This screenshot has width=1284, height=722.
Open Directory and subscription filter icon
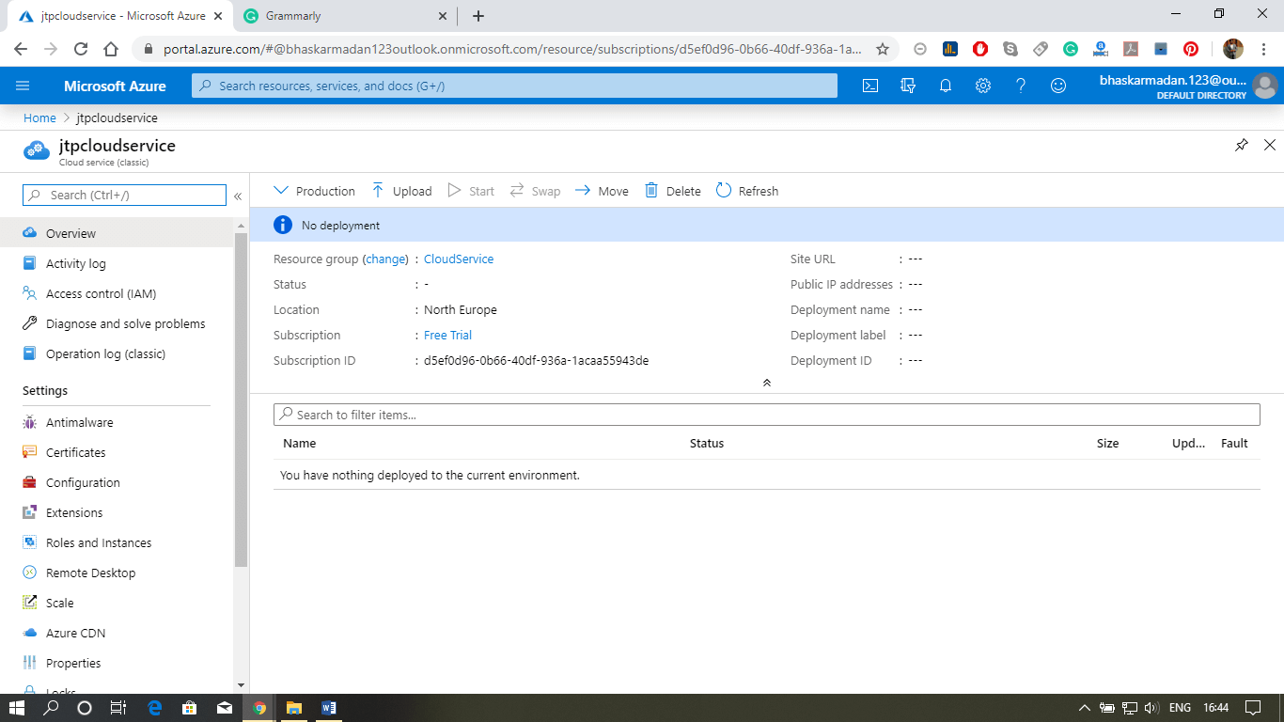pos(908,86)
